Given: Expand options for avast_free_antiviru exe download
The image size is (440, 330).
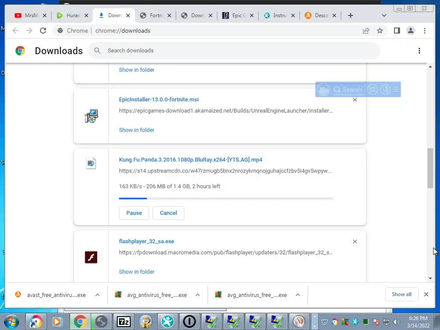Looking at the screenshot, I should point(98,295).
